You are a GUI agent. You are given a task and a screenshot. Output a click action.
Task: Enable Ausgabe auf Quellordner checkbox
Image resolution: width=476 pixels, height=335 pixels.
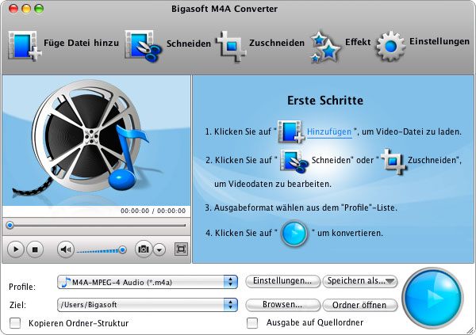[x=252, y=323]
